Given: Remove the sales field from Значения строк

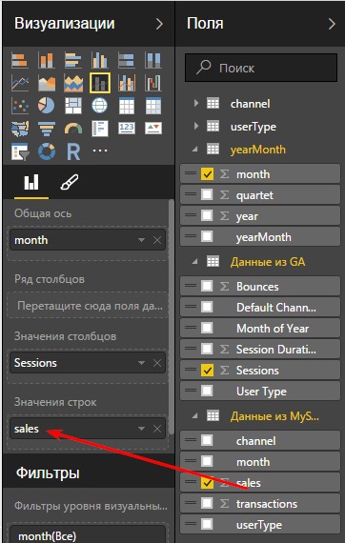Looking at the screenshot, I should [x=157, y=429].
